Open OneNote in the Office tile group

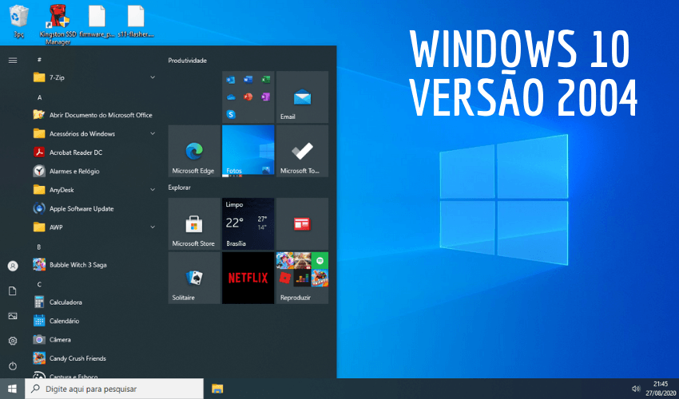click(x=265, y=97)
